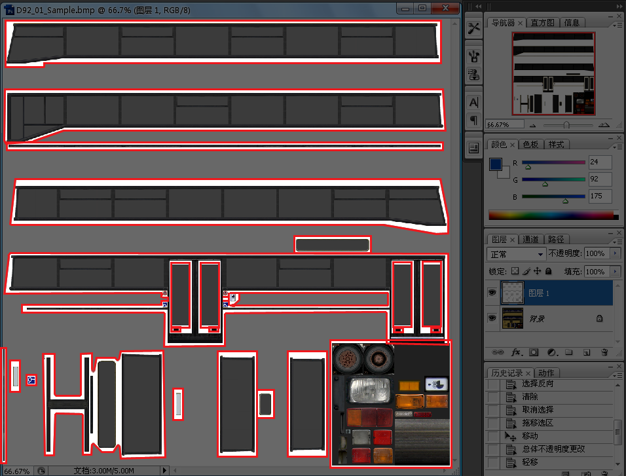This screenshot has height=476, width=626.
Task: Open the Layer Comps panel icon
Action: pyautogui.click(x=474, y=148)
